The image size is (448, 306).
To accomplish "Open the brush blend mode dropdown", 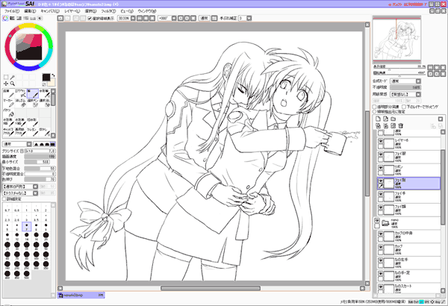I will [17, 144].
